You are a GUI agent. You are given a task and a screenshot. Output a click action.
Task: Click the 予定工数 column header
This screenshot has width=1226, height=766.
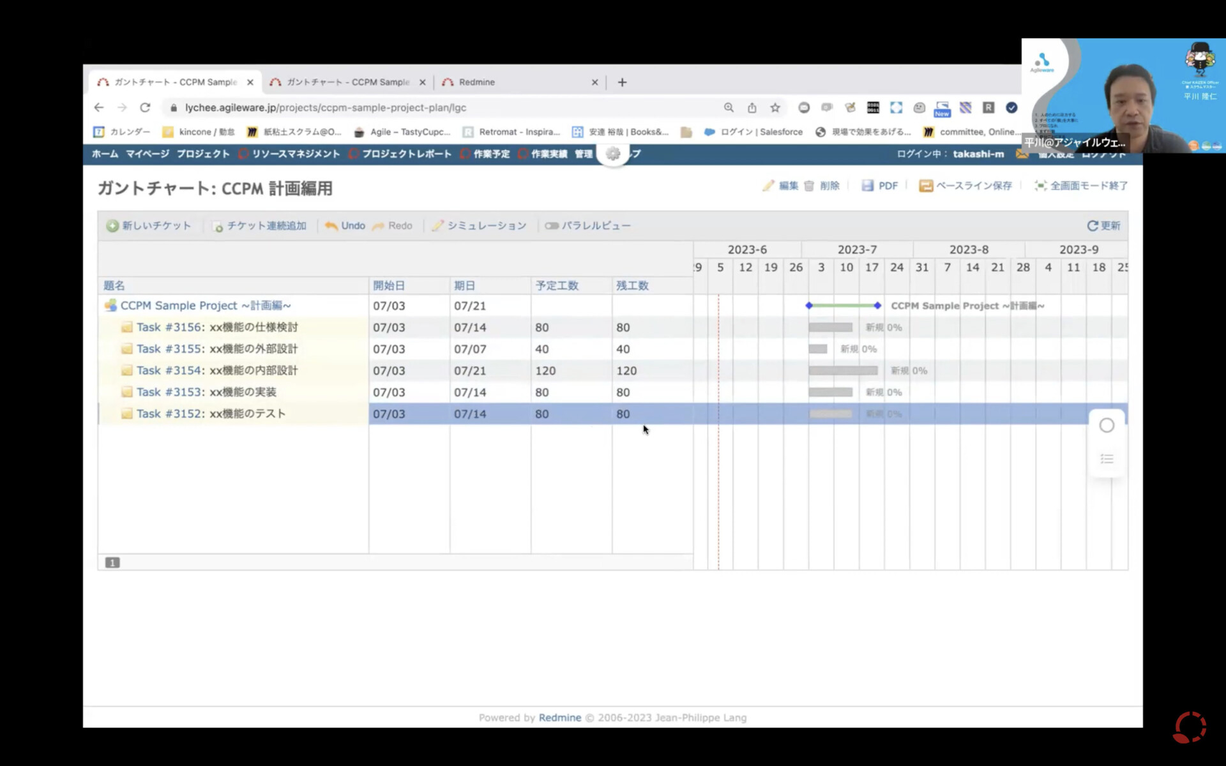coord(557,285)
